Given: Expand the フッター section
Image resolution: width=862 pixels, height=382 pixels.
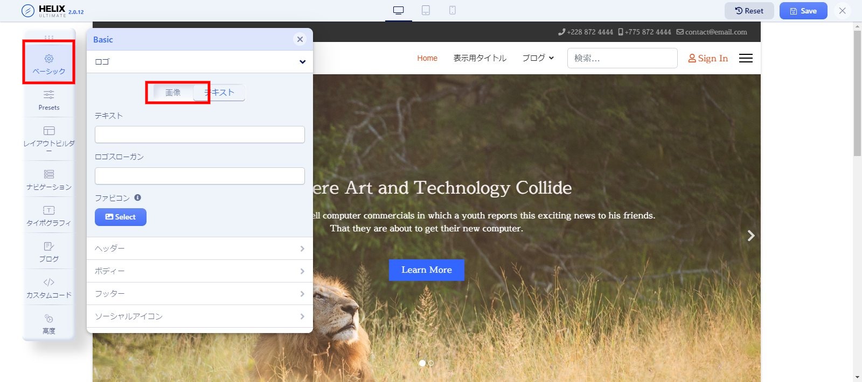Looking at the screenshot, I should click(199, 294).
